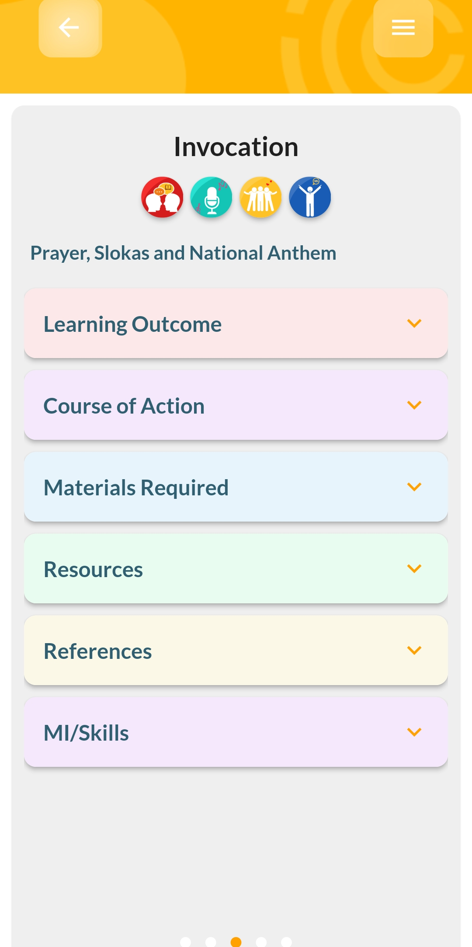Tap the teal microphone icon
Viewport: 472px width, 947px height.
(212, 197)
